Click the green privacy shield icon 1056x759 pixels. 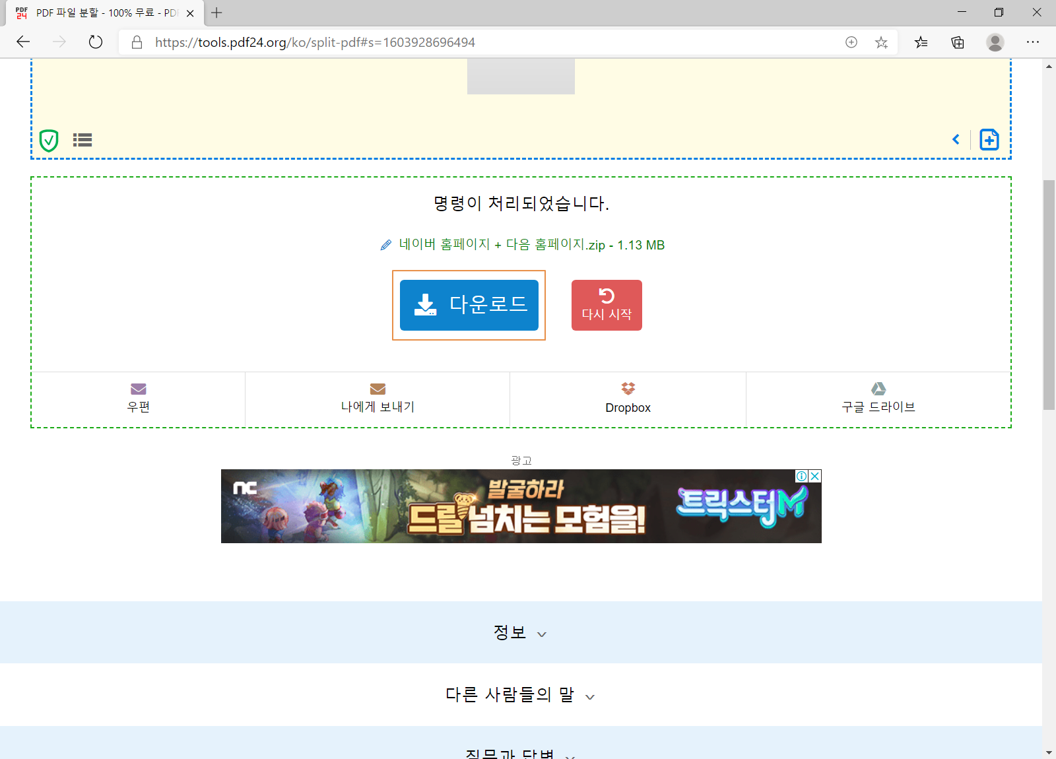click(x=48, y=140)
